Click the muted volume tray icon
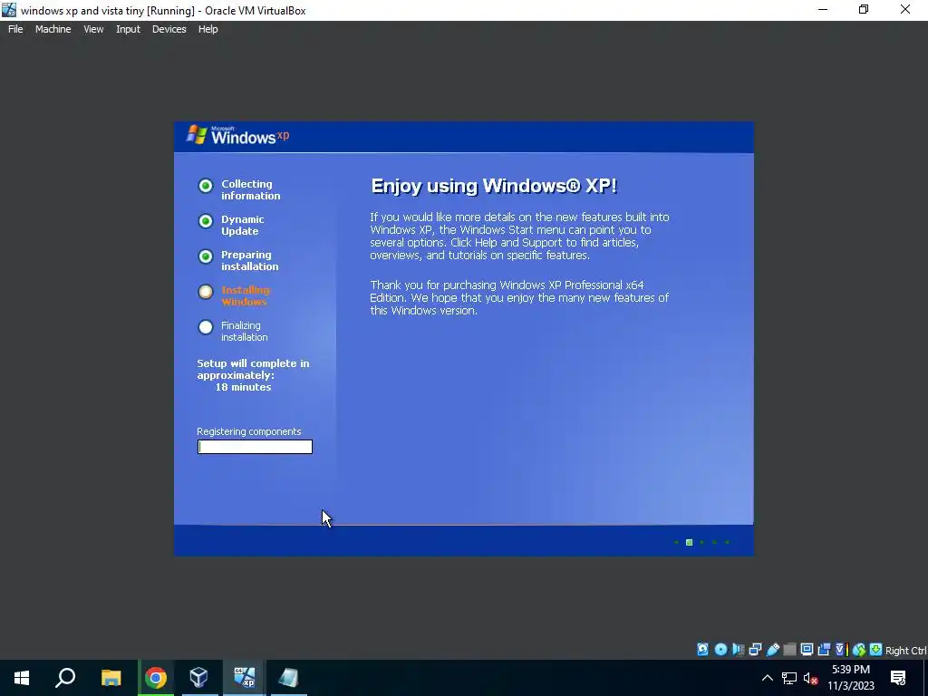Image resolution: width=928 pixels, height=696 pixels. point(810,678)
